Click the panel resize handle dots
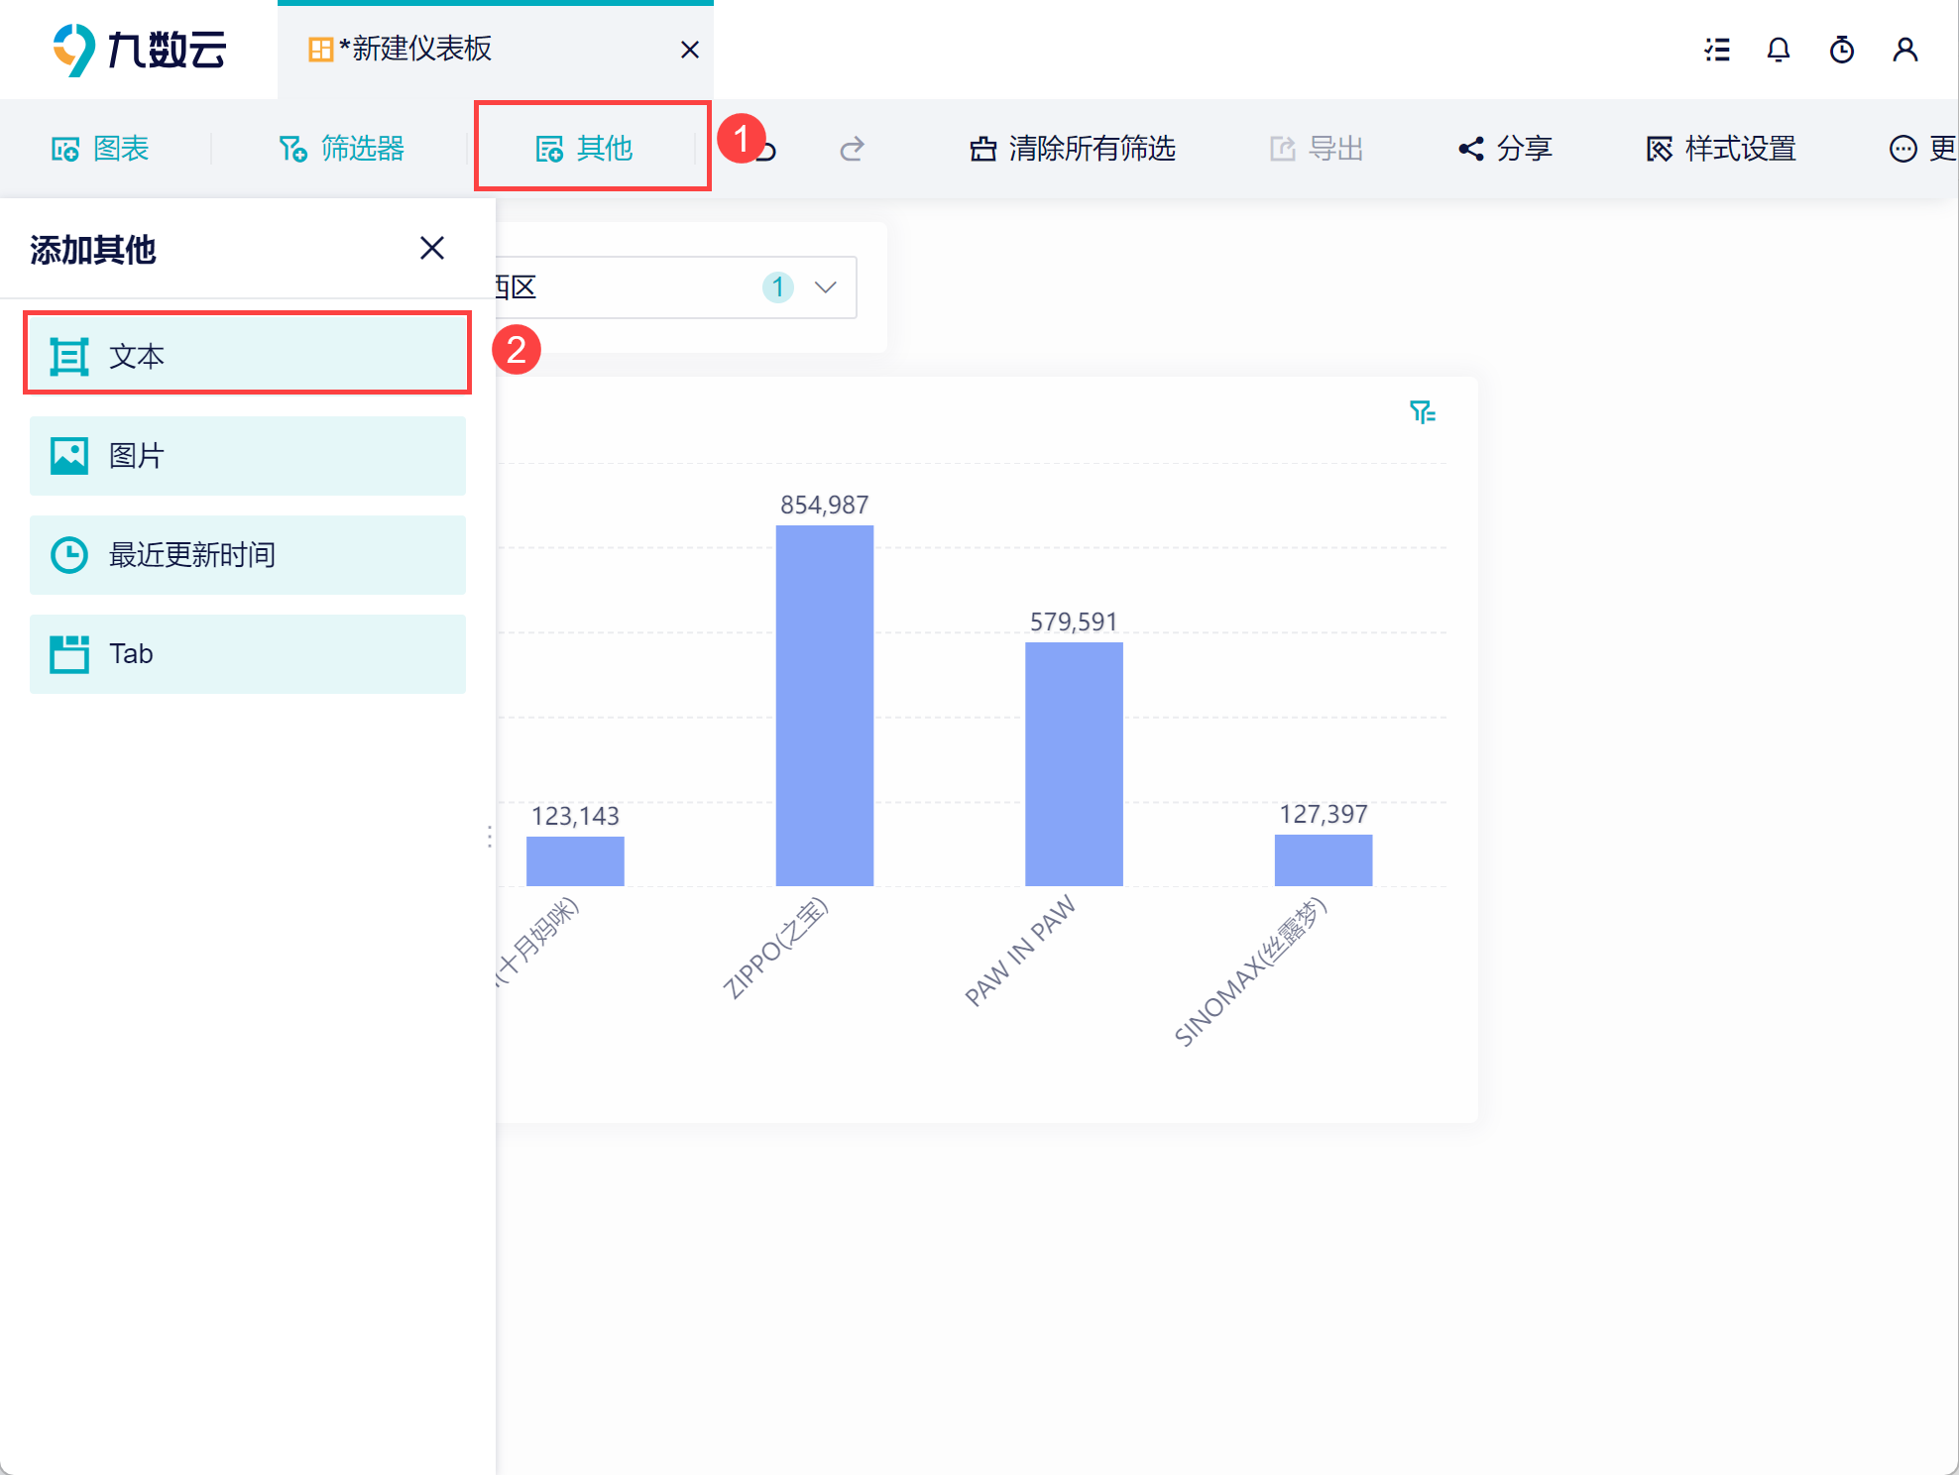This screenshot has height=1475, width=1959. pos(490,838)
